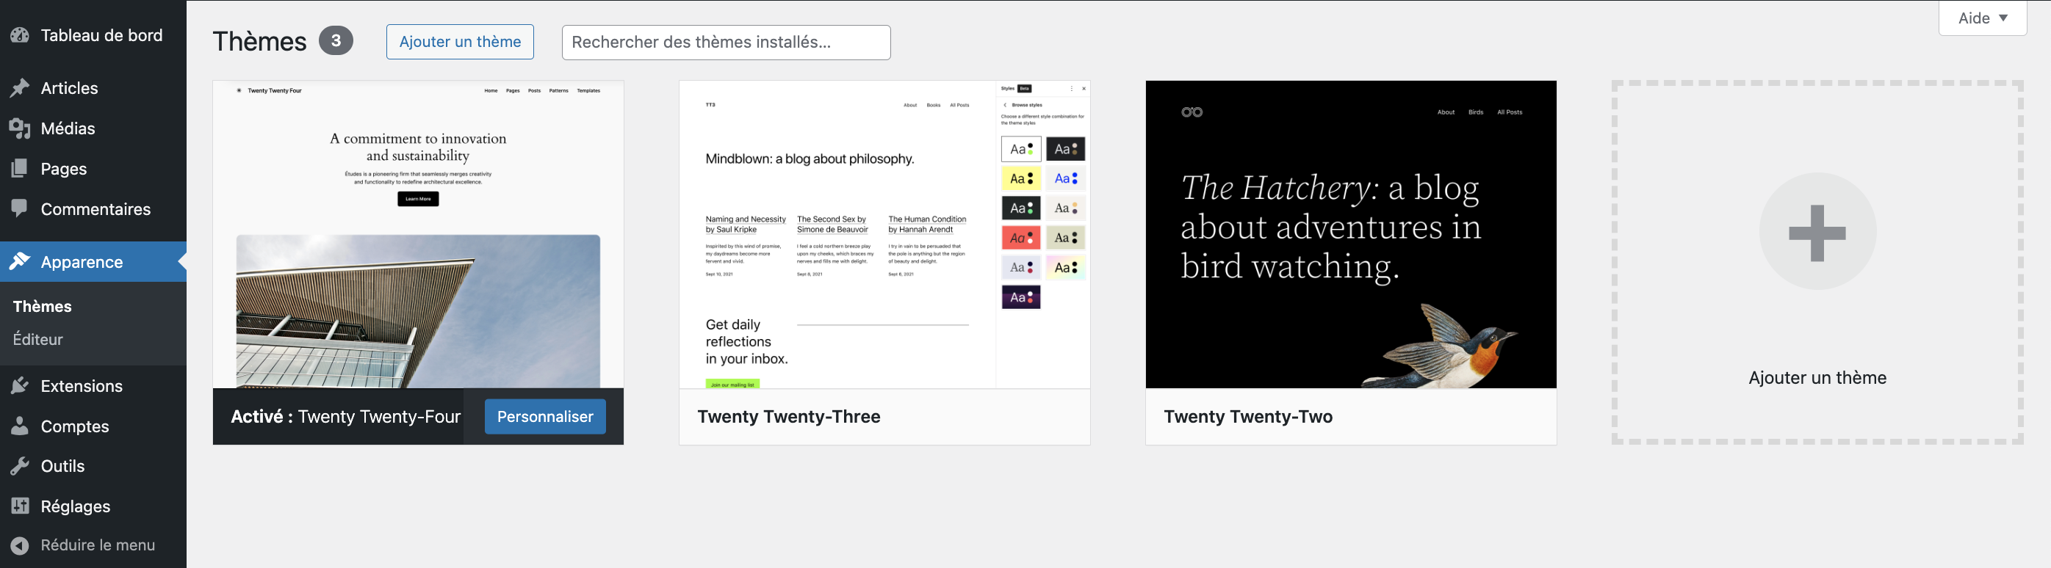Click the Médias camera-note icon
This screenshot has width=2051, height=568.
click(20, 129)
